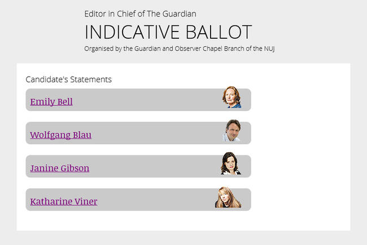Image resolution: width=367 pixels, height=245 pixels.
Task: Click the empty gray middle of Janine Gibson's bar
Action: (152, 167)
